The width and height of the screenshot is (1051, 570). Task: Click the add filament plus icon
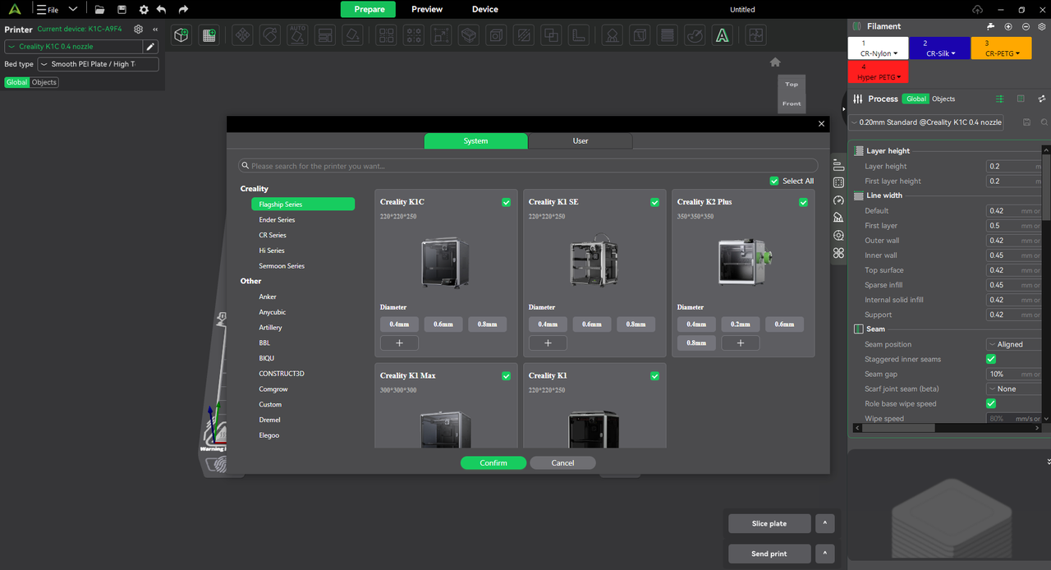1008,26
